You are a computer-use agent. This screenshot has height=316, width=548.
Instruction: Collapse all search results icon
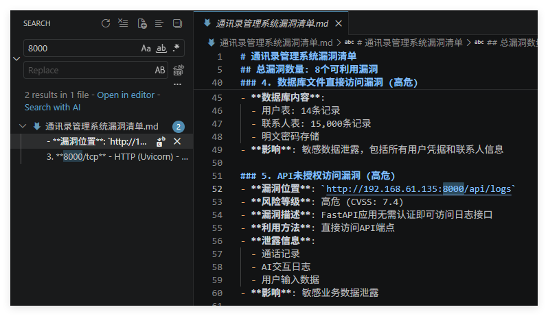178,23
